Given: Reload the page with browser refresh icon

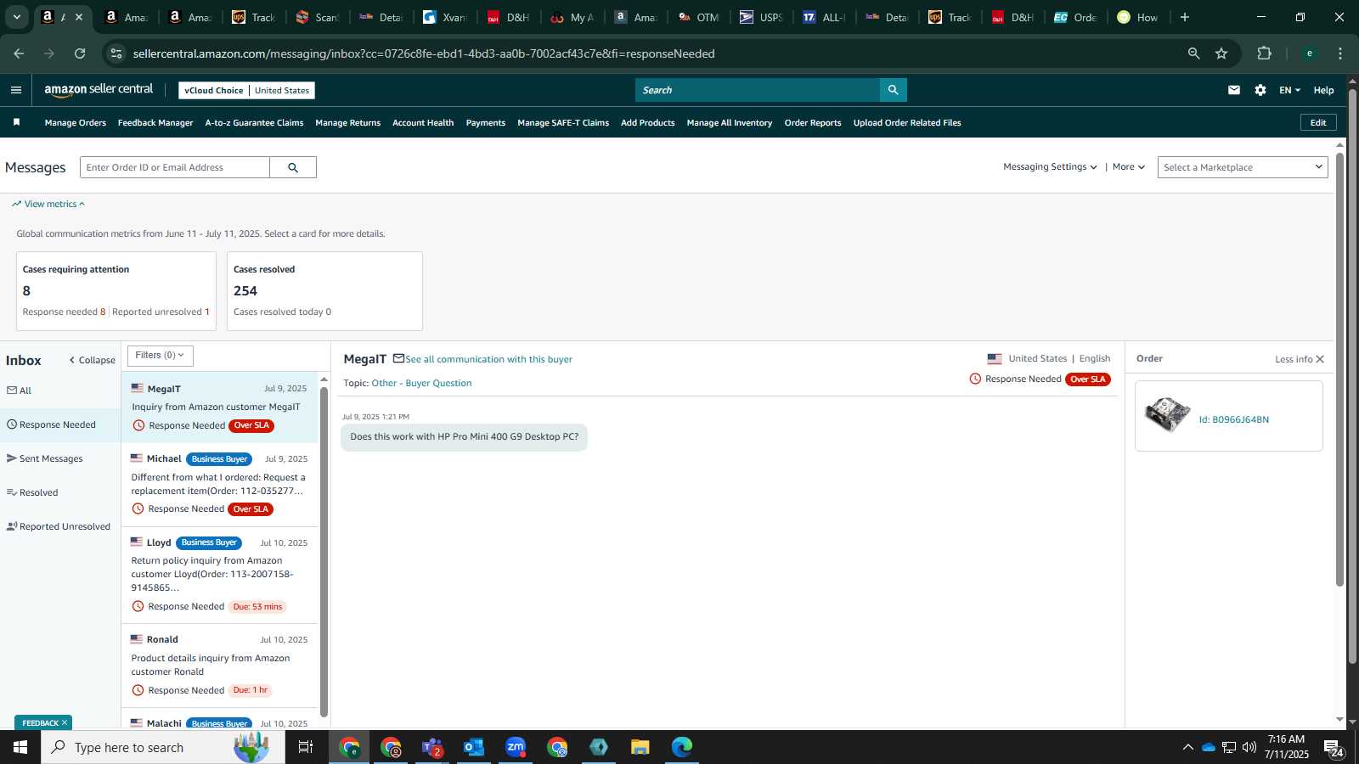Looking at the screenshot, I should click(80, 53).
